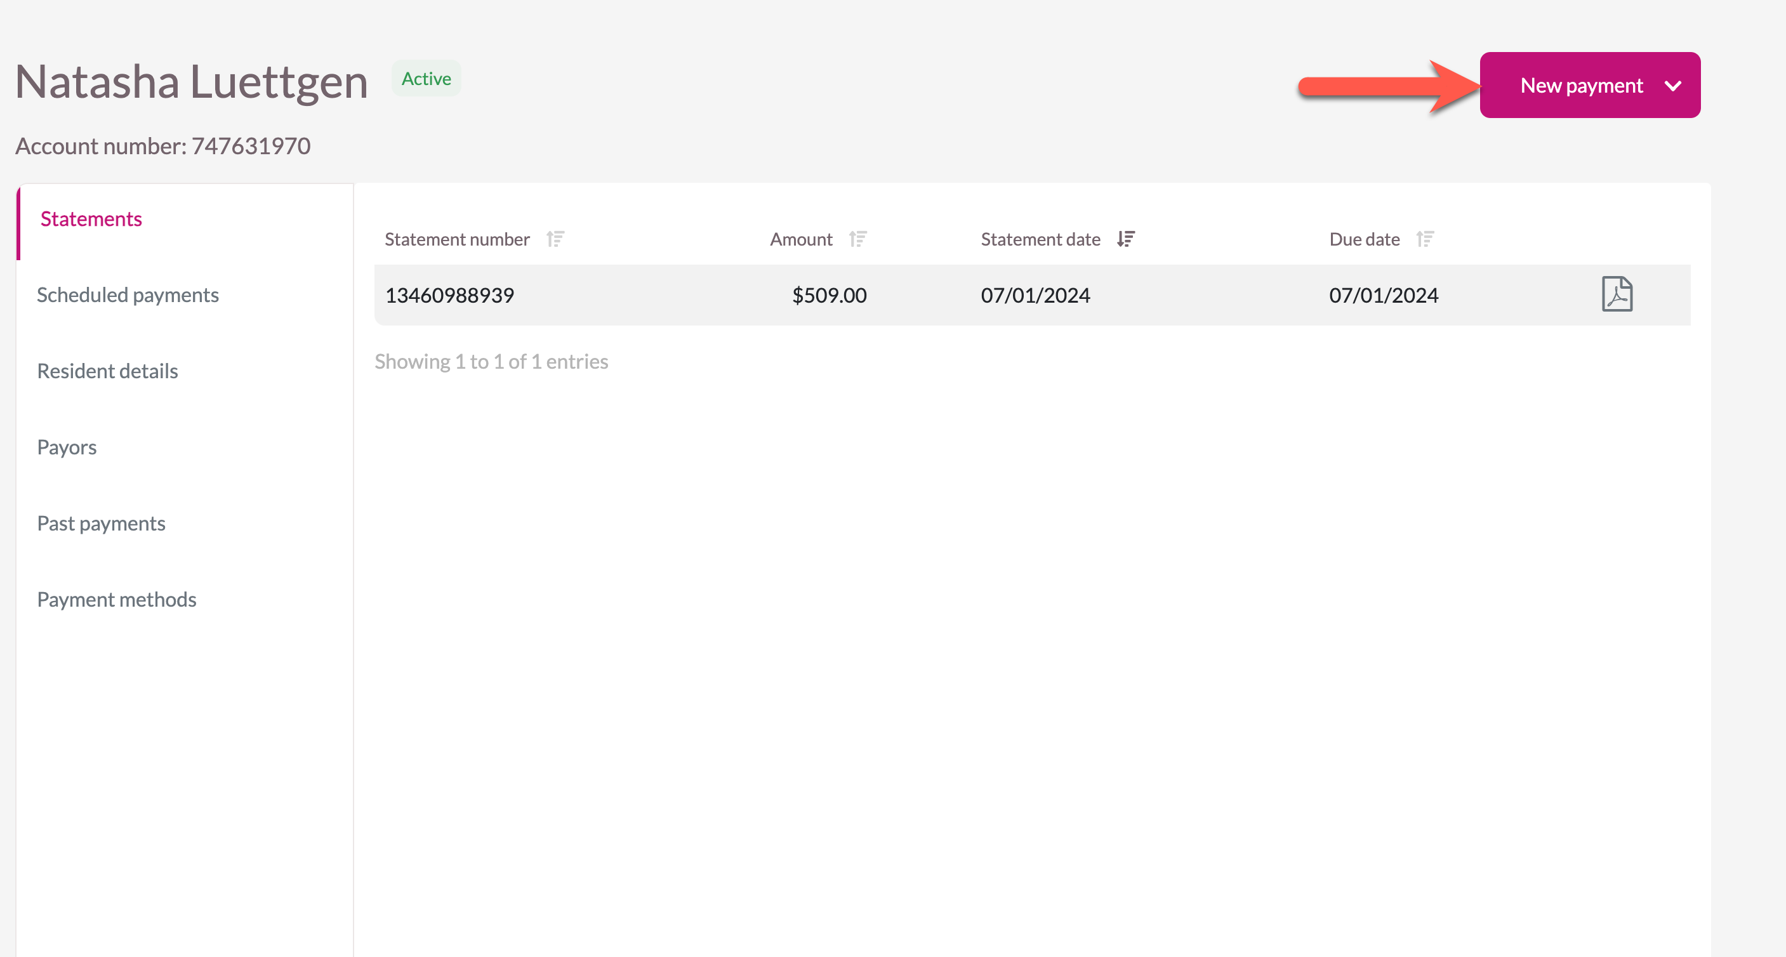Open Payment methods tab
This screenshot has width=1786, height=957.
tap(117, 600)
